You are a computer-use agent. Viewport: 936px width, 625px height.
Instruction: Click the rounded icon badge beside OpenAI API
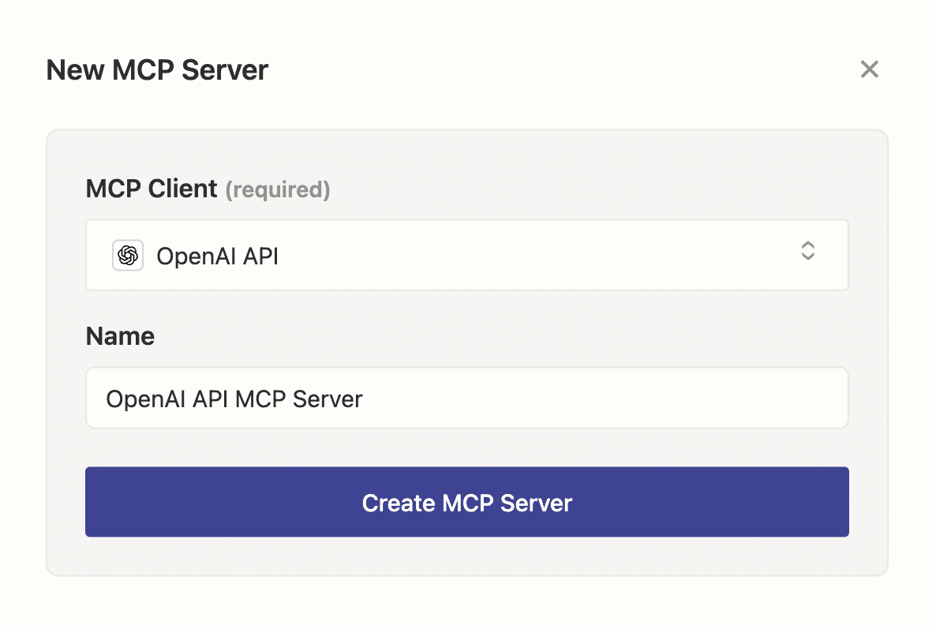tap(127, 255)
